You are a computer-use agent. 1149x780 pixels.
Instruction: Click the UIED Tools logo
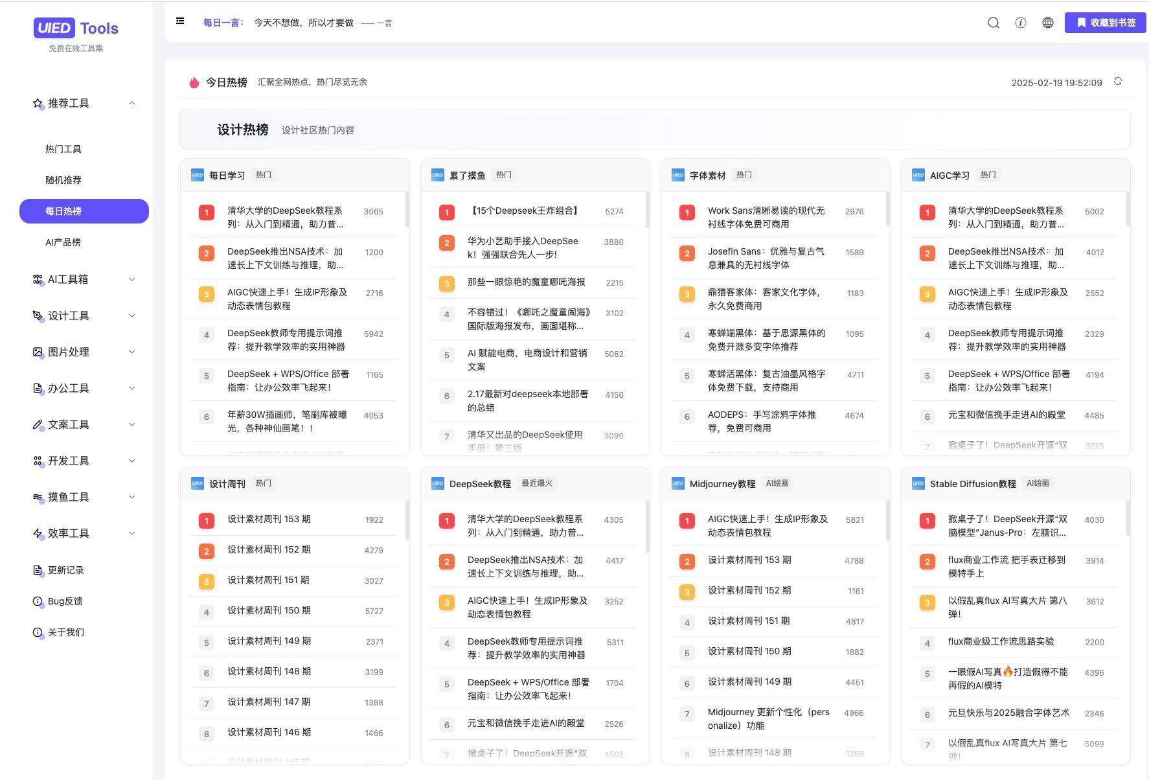pos(76,28)
